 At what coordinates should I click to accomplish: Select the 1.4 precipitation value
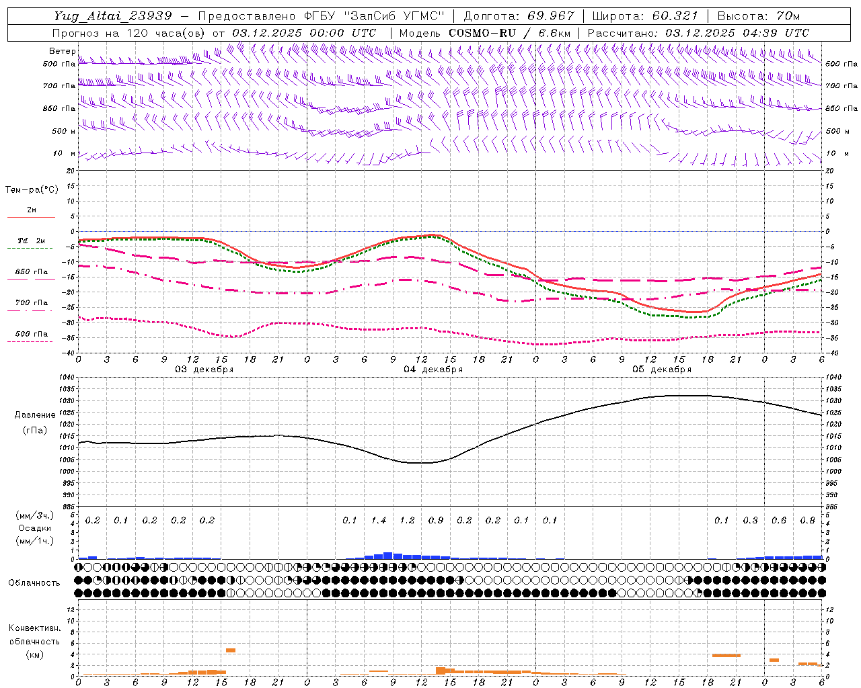[379, 521]
